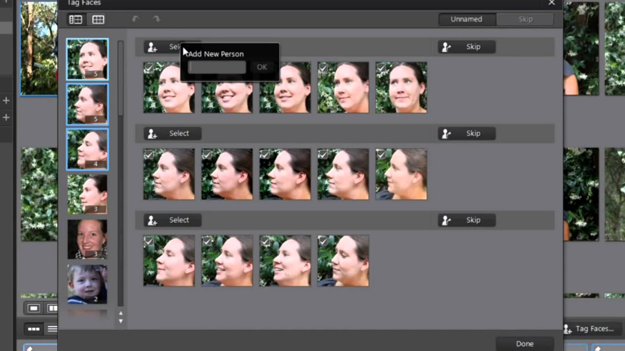This screenshot has width=625, height=351.
Task: Uncheck second face in second group
Action: (207, 155)
